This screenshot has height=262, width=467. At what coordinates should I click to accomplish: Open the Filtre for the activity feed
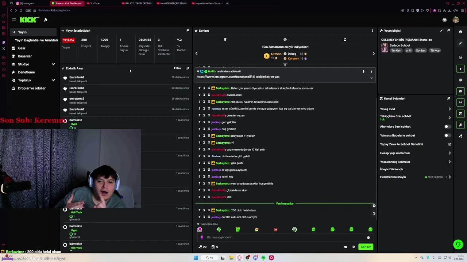[x=177, y=68]
